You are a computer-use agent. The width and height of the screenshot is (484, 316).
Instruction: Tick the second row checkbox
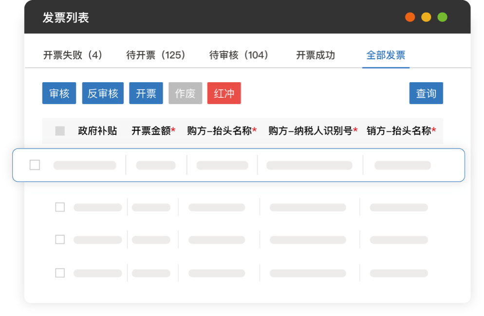(x=60, y=207)
